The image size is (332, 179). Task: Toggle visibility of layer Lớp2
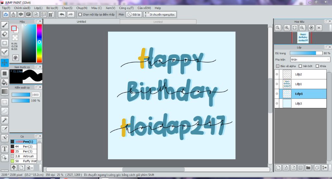coord(277,74)
